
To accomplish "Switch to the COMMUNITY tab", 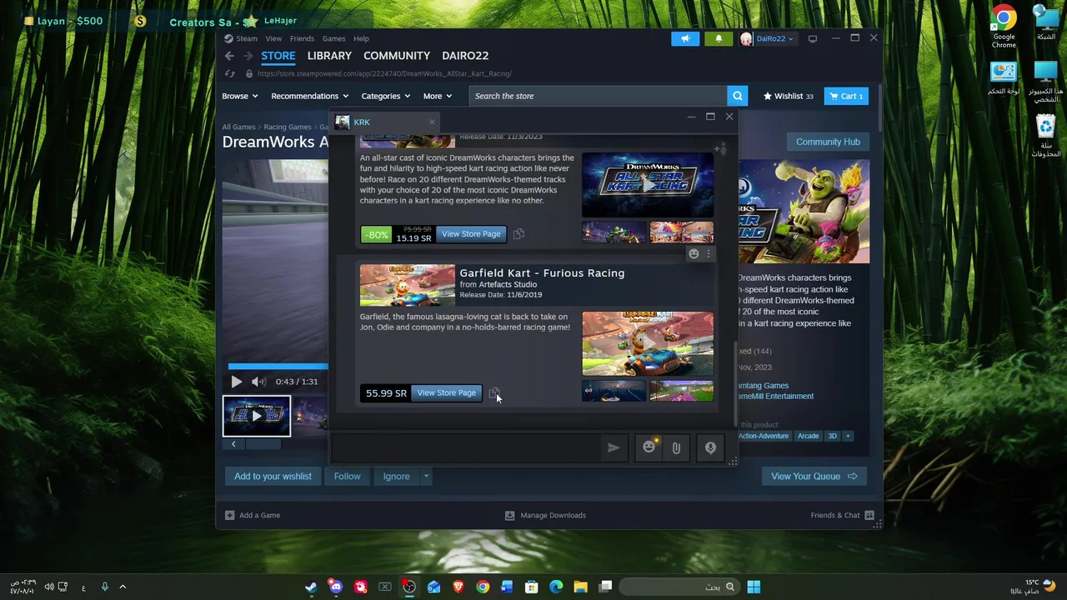I will 397,56.
